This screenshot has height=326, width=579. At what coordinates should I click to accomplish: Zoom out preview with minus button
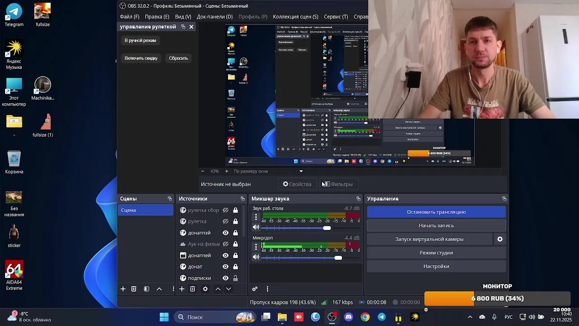(203, 171)
